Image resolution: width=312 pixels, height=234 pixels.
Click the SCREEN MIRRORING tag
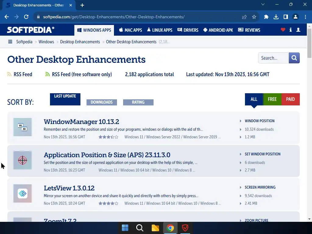point(260,187)
